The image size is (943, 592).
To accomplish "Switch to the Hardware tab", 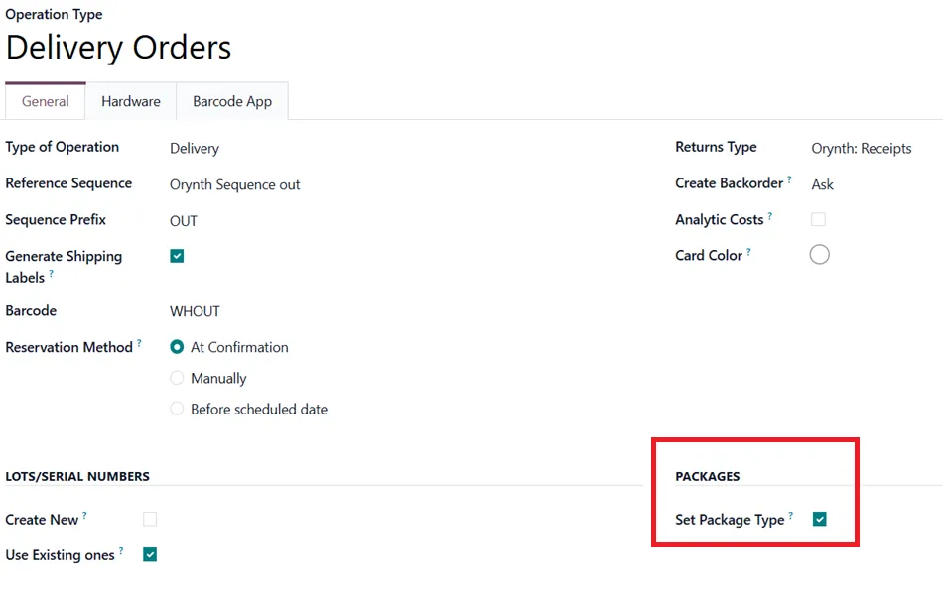I will point(131,101).
